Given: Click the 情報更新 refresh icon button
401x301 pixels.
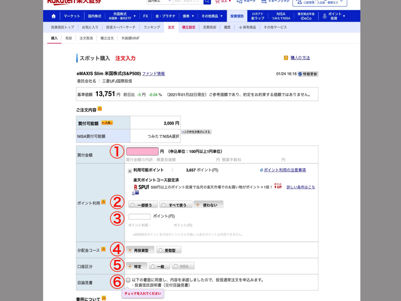Looking at the screenshot, I should [x=300, y=74].
